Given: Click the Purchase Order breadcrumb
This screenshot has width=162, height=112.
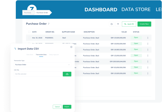Looking at the screenshot, I should (42, 13).
